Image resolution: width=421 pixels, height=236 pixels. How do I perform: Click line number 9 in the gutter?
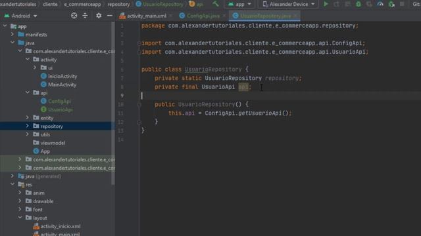122,96
